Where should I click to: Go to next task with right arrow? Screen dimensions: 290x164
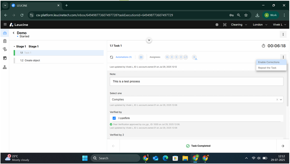(x=283, y=146)
